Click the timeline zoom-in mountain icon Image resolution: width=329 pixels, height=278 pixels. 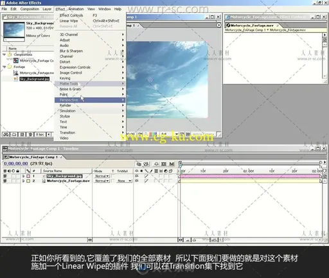pos(214,240)
